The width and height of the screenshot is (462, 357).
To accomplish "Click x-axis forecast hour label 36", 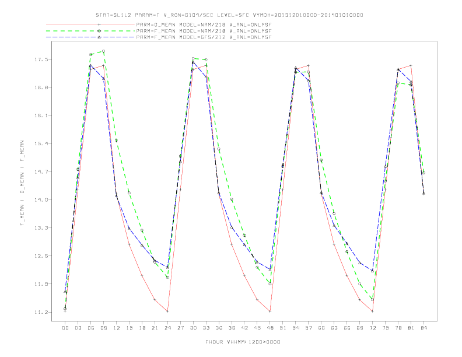I will (219, 328).
